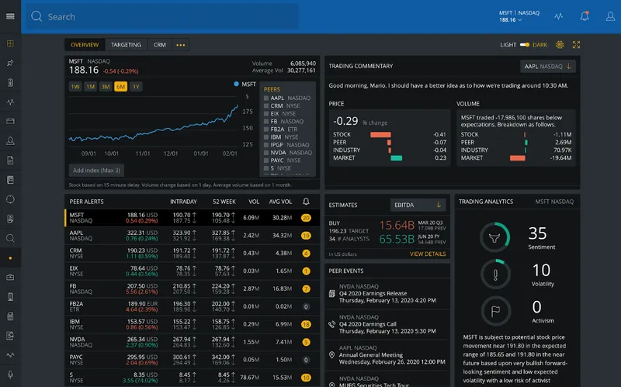Image resolution: width=621 pixels, height=387 pixels.
Task: Select the 3M chart range
Action: click(x=106, y=87)
